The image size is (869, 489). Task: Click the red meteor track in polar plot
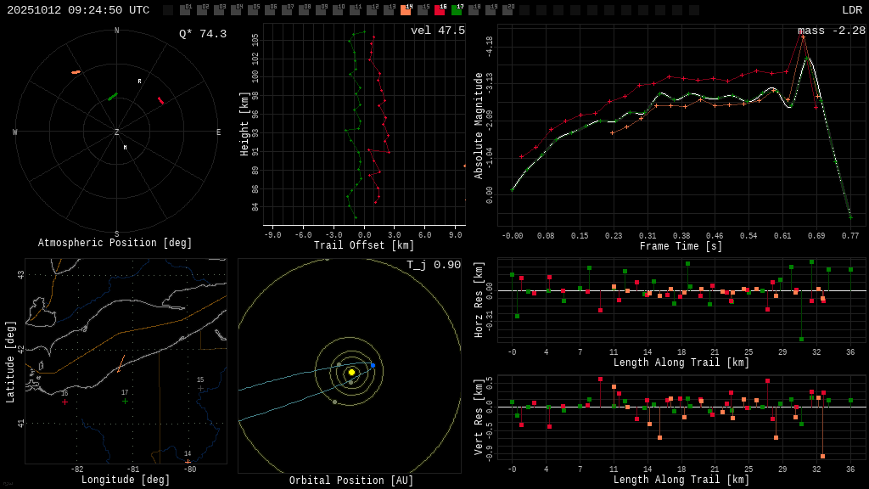pyautogui.click(x=160, y=100)
